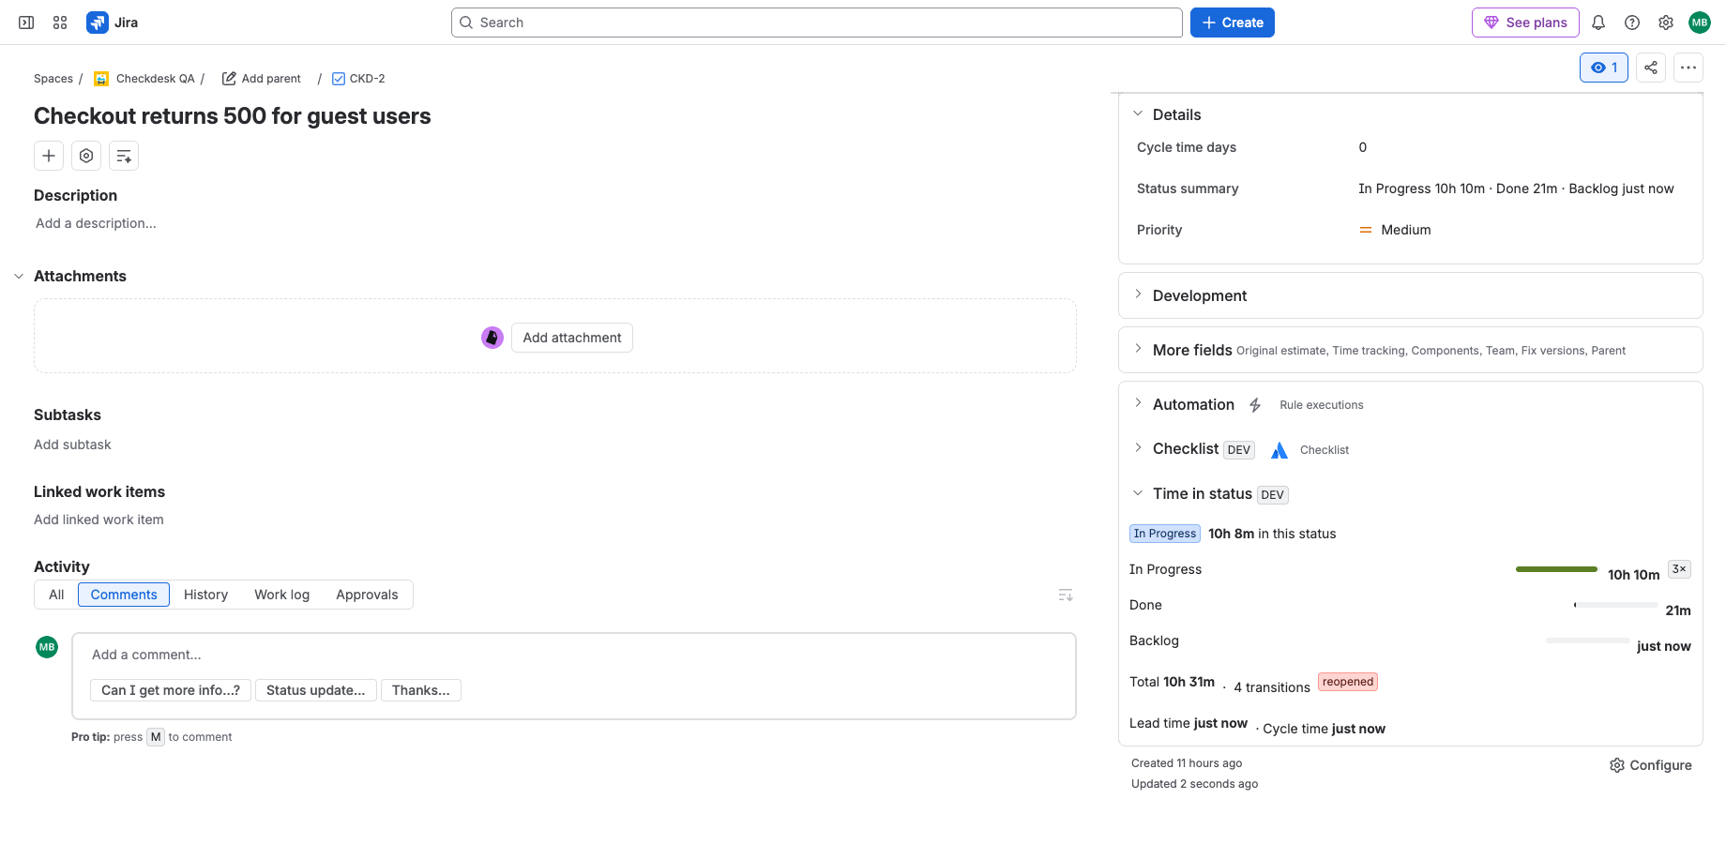
Task: Expand More fields section
Action: pos(1138,349)
